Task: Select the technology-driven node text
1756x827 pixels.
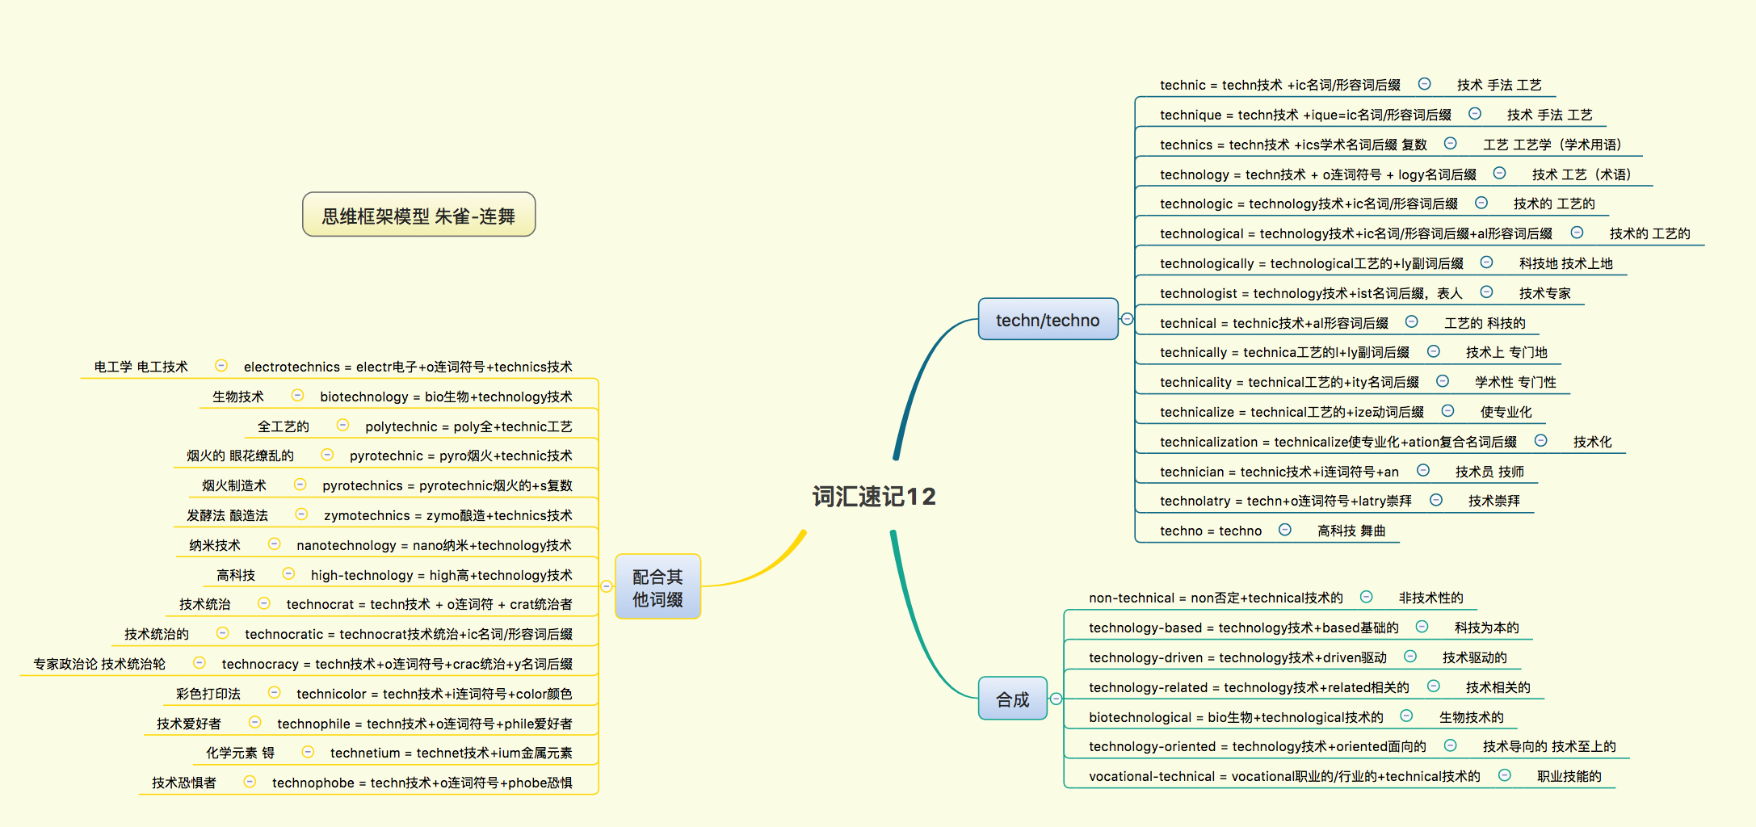Action: (1237, 657)
